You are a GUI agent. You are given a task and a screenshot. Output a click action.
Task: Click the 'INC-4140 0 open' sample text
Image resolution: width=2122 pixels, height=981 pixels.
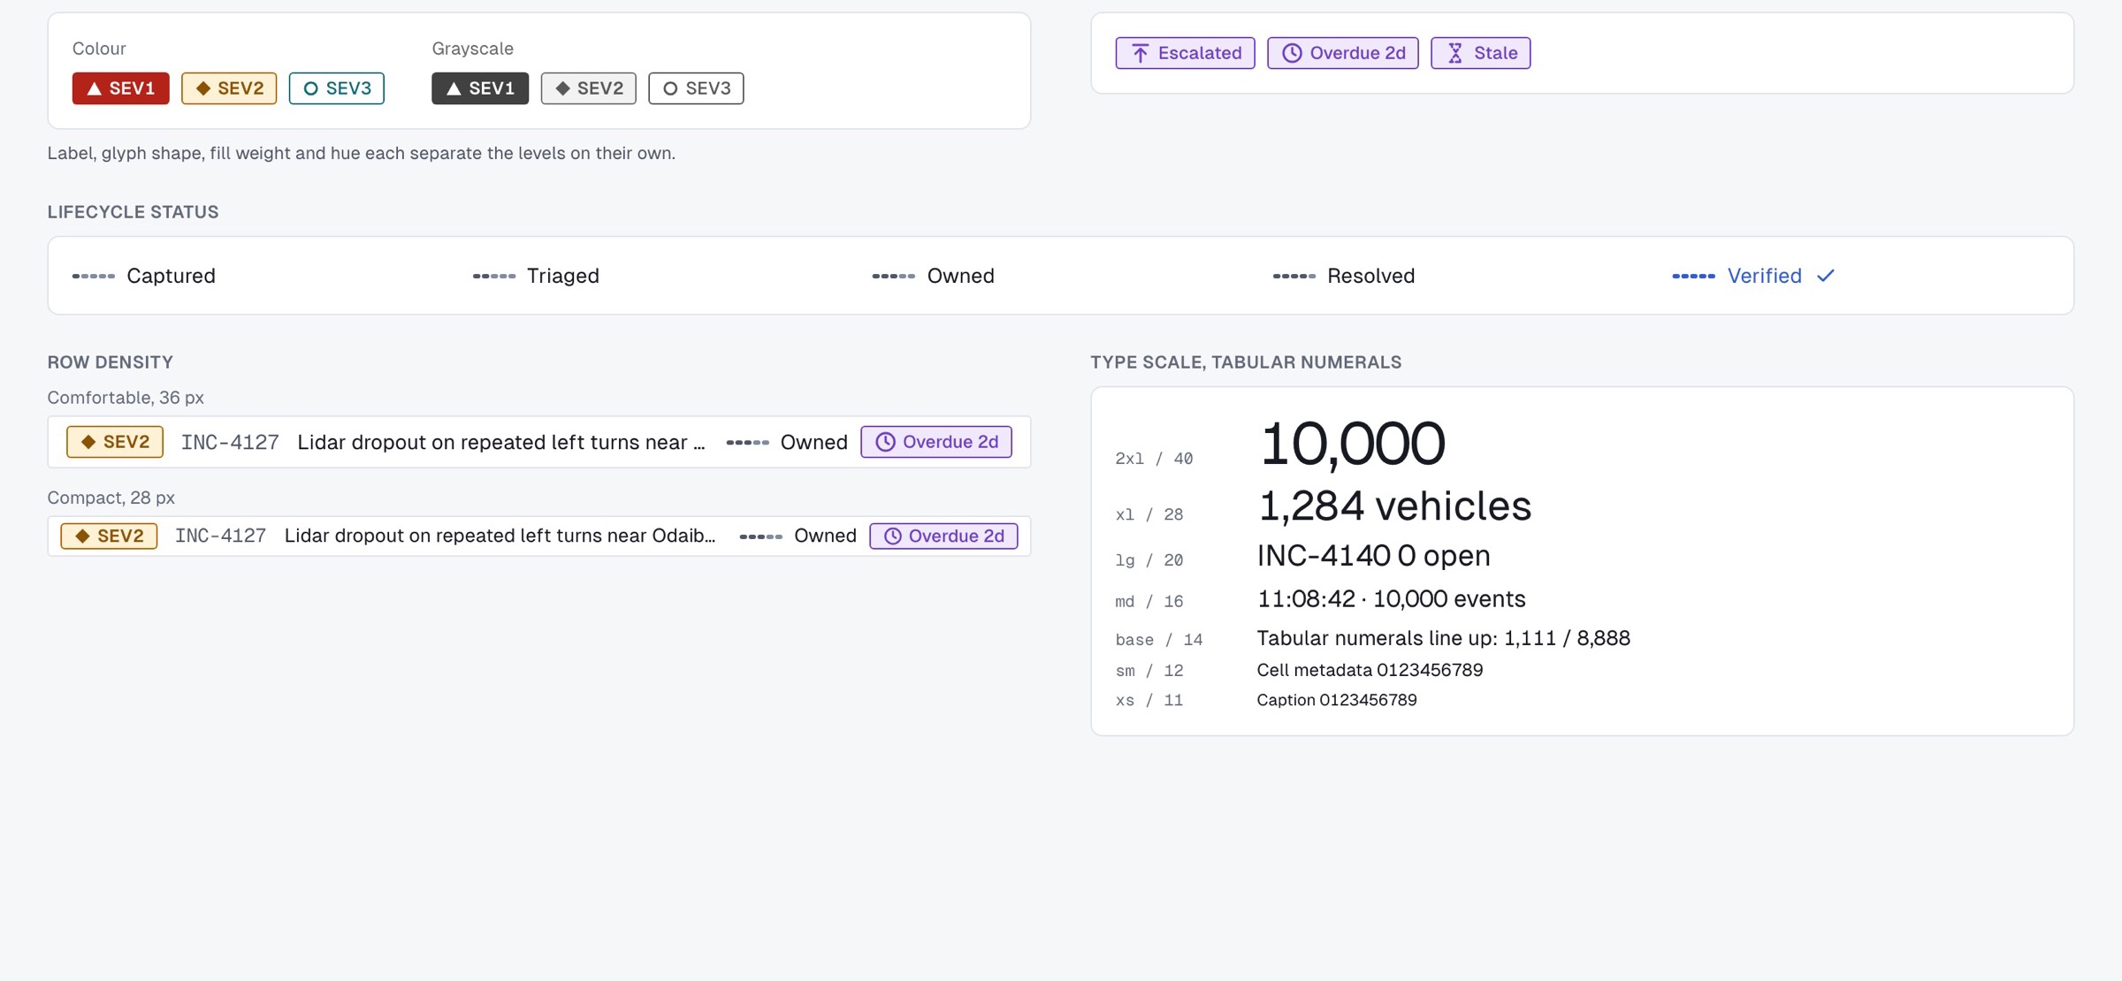pos(1374,555)
